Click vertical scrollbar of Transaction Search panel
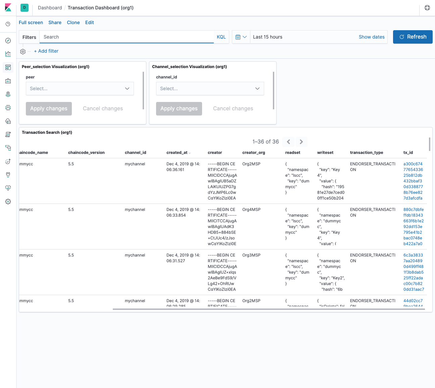This screenshot has width=435, height=388. (x=430, y=144)
